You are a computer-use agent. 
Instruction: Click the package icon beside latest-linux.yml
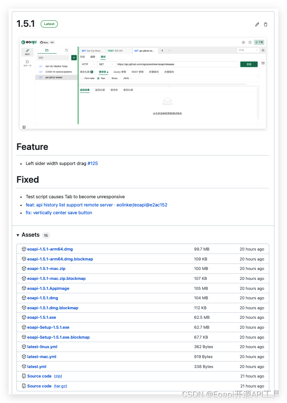tap(24, 346)
